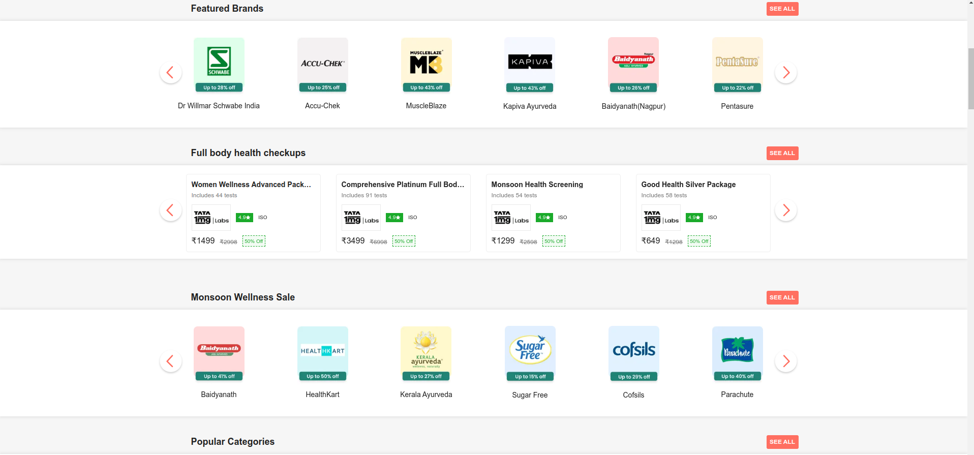The image size is (974, 455).
Task: Click the 'Includes 58 tests' text
Action: (x=664, y=195)
